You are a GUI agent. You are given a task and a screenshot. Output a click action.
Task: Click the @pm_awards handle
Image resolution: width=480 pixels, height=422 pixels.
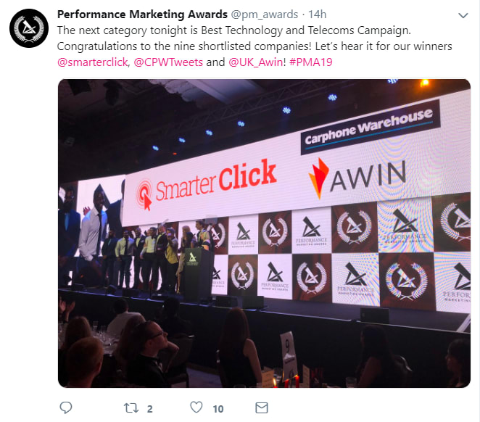[x=264, y=15]
